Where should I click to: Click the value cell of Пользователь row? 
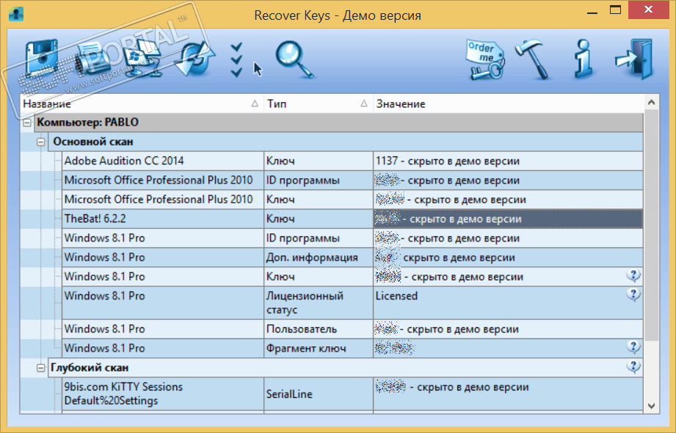pyautogui.click(x=508, y=329)
